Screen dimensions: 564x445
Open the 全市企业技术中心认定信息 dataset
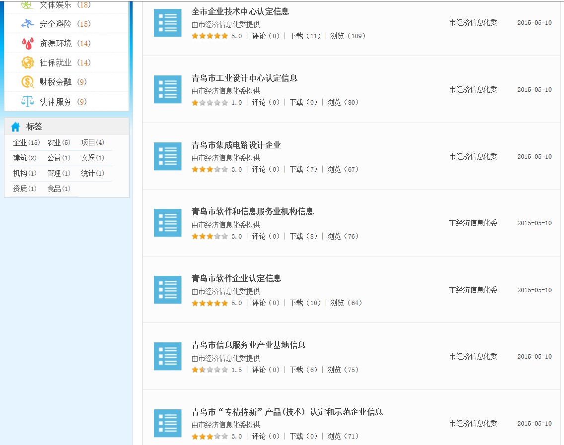(x=240, y=11)
